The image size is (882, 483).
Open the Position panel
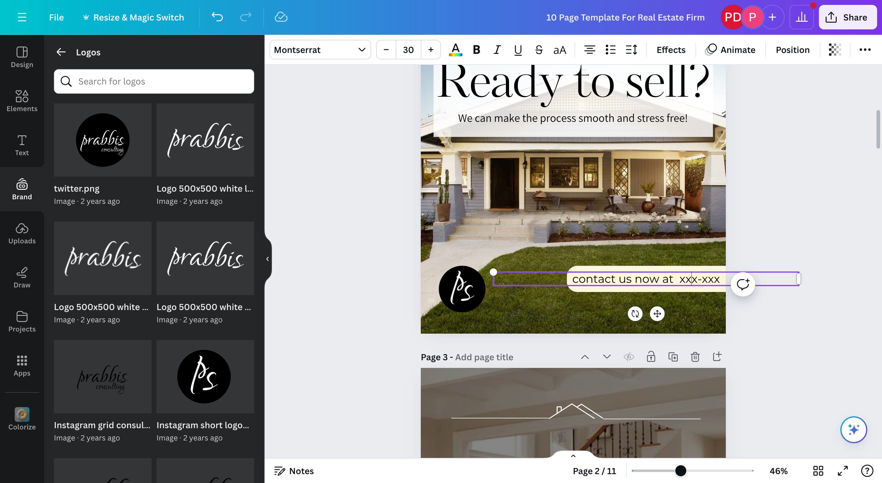[x=792, y=50]
